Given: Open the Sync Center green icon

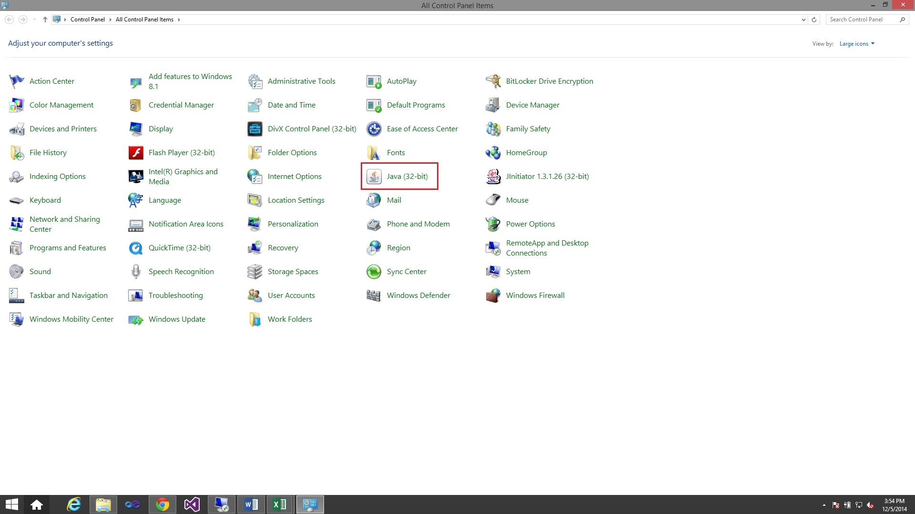Looking at the screenshot, I should [374, 272].
